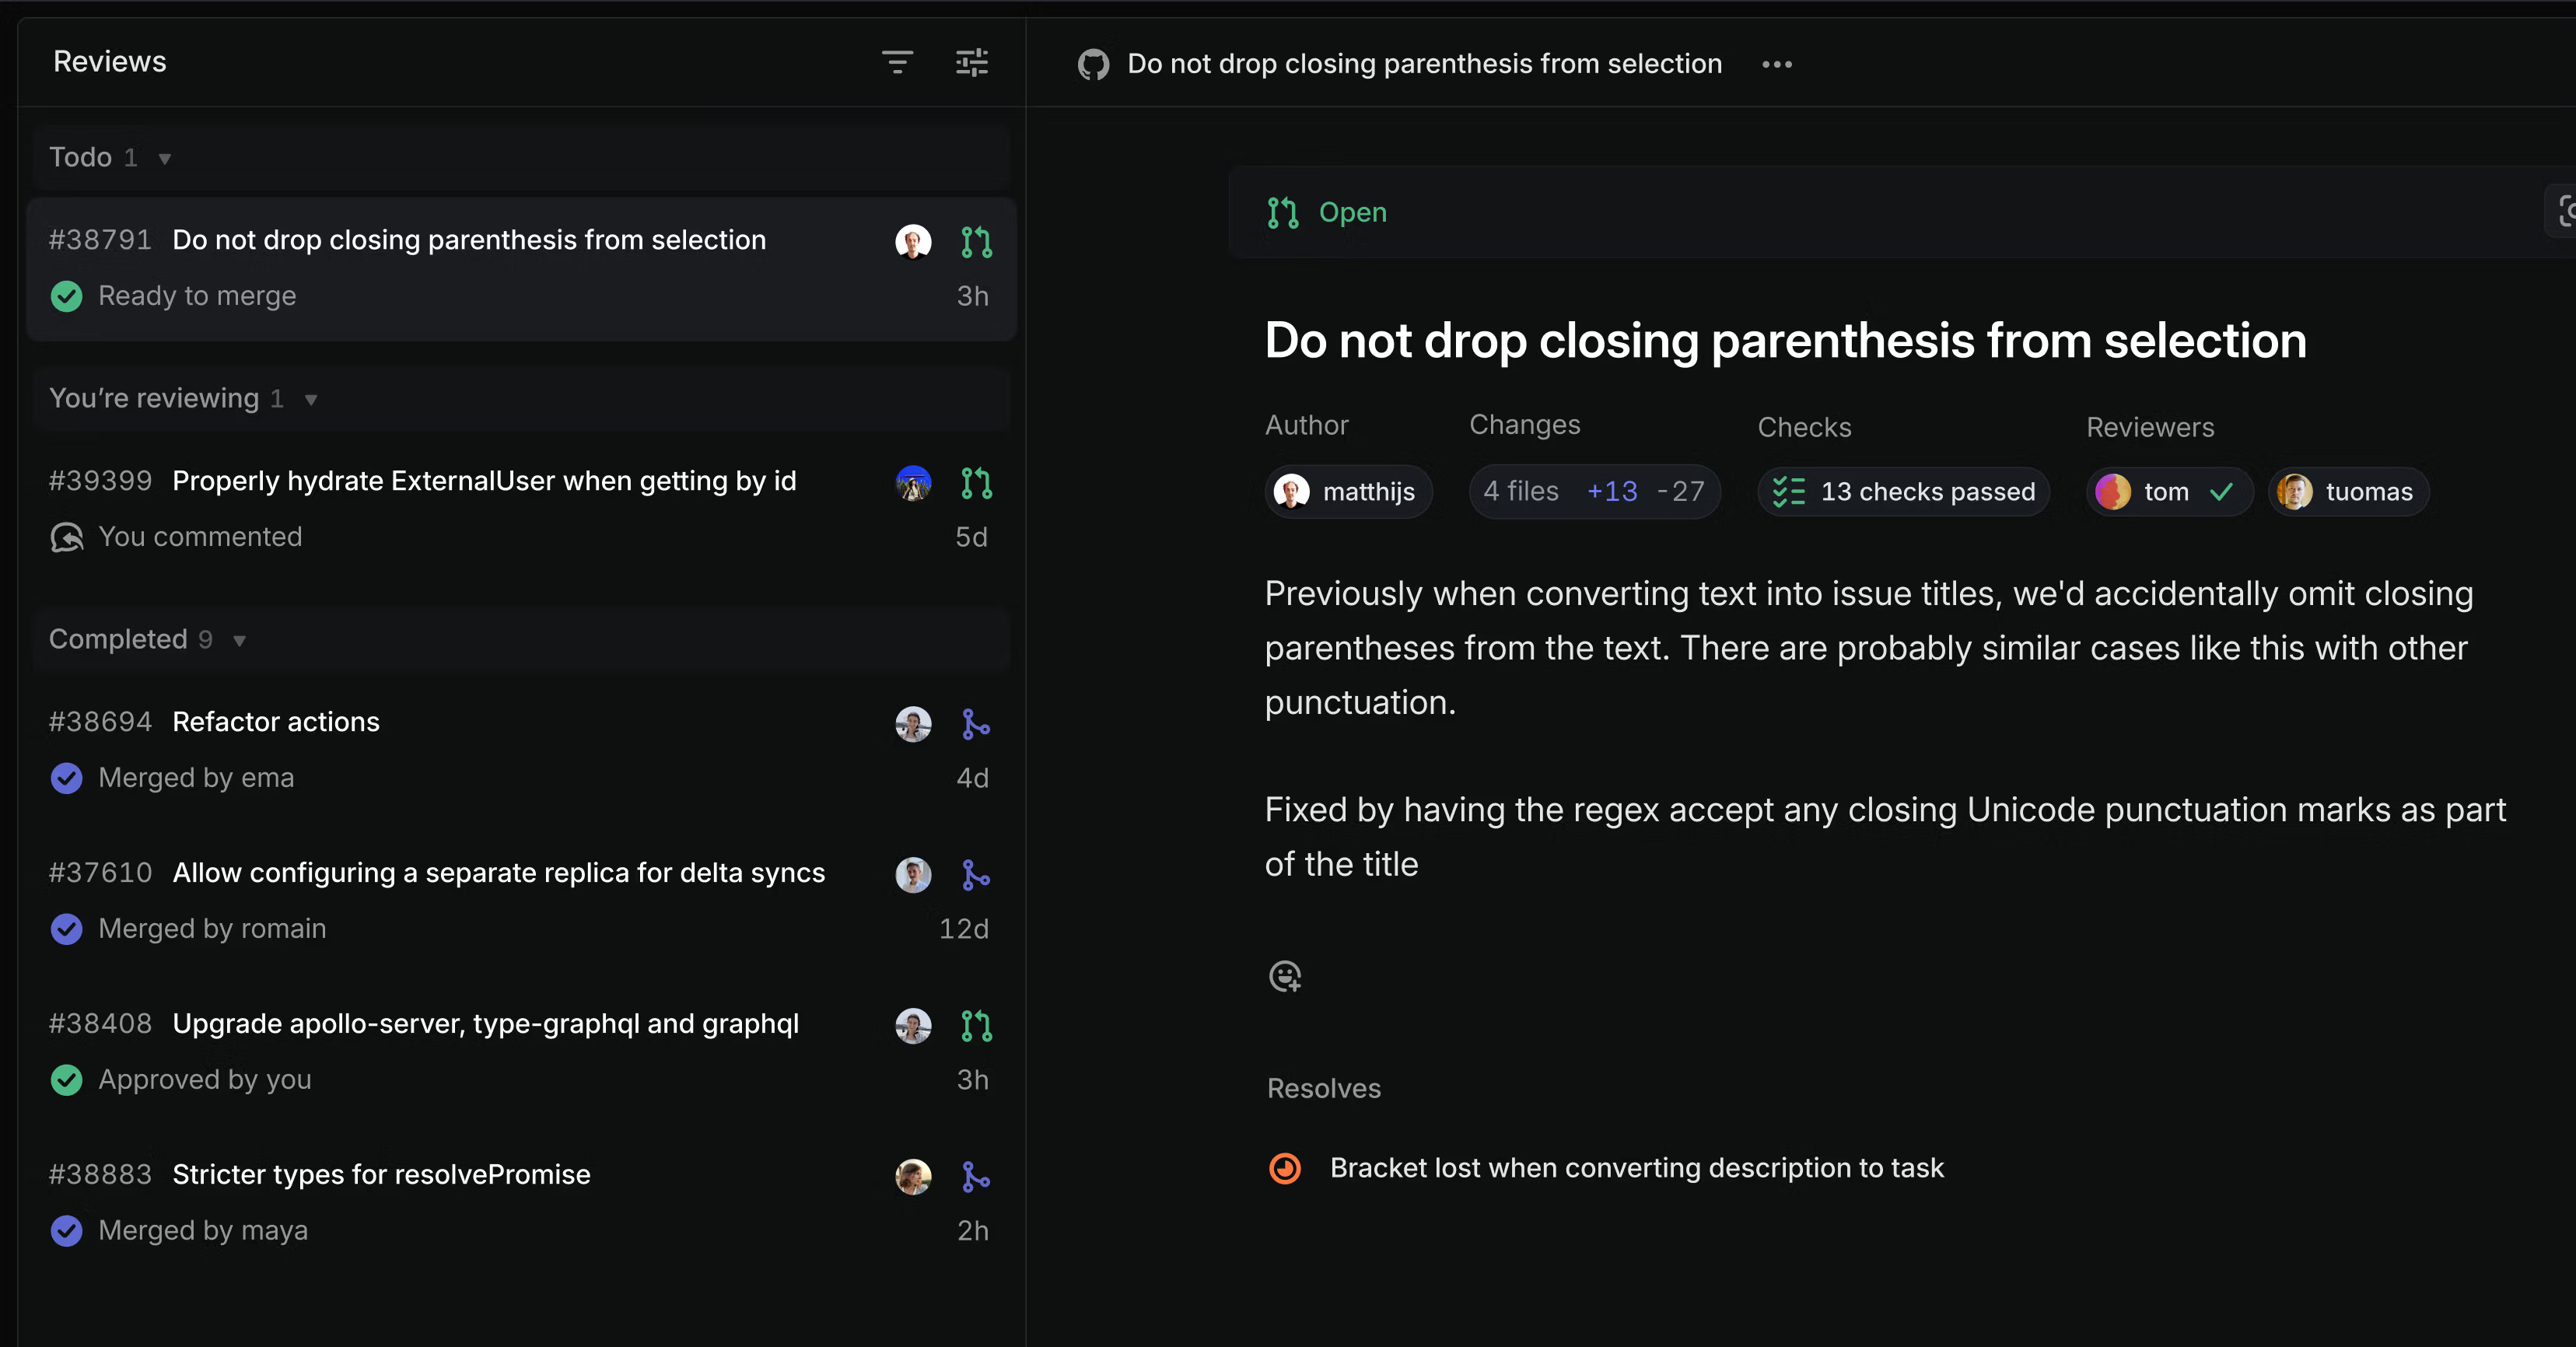Click the comment icon beside You commented
The image size is (2576, 1347).
pos(67,537)
